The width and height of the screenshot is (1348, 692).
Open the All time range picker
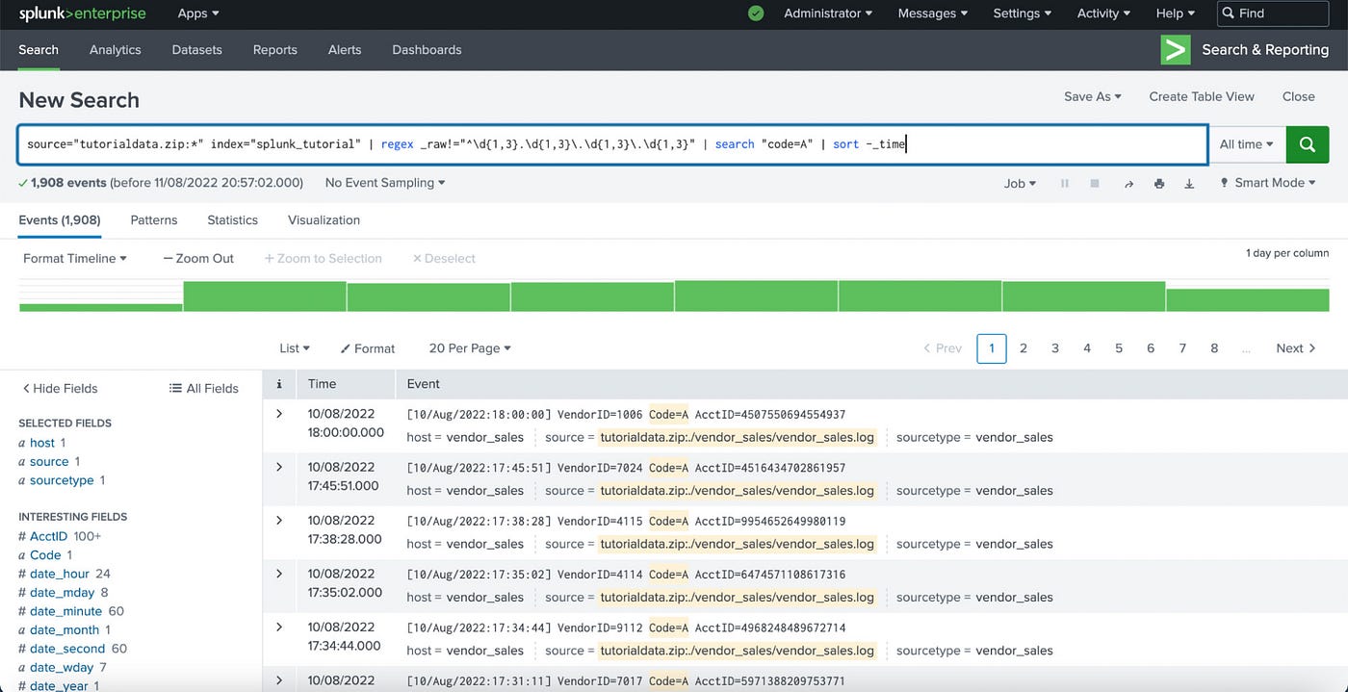(1246, 143)
